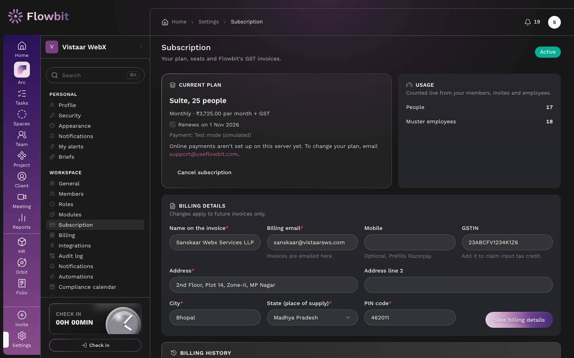Click the PIN code field
Screen dimensions: 574x358
[410, 317]
